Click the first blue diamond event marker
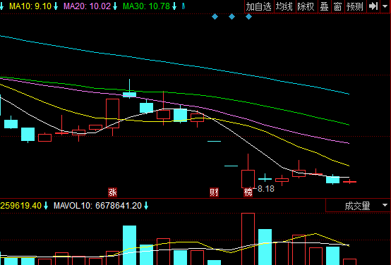This screenshot has height=265, width=391. coord(215,17)
